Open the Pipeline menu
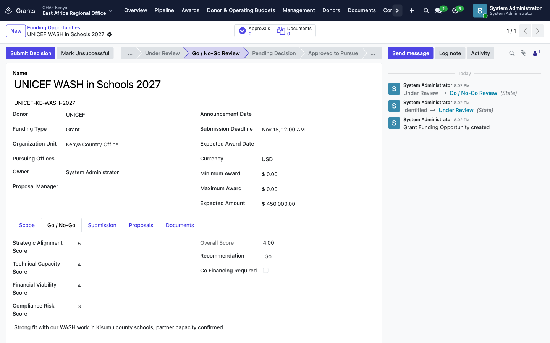This screenshot has width=550, height=343. point(164,10)
